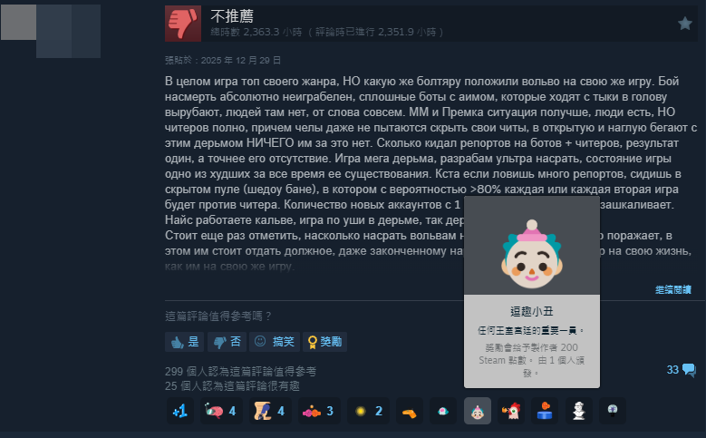Select the white marble bust award
This screenshot has height=438, width=706.
tap(578, 411)
